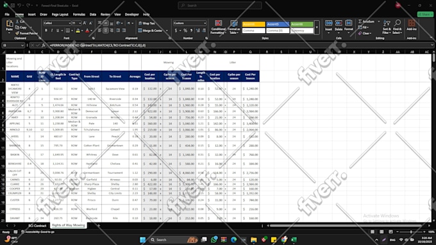Increase decimal places
This screenshot has width=436, height=245.
tap(198, 31)
